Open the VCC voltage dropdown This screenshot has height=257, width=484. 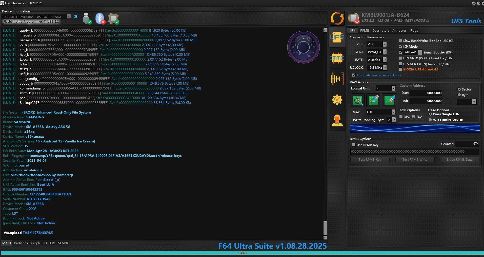(x=385, y=44)
